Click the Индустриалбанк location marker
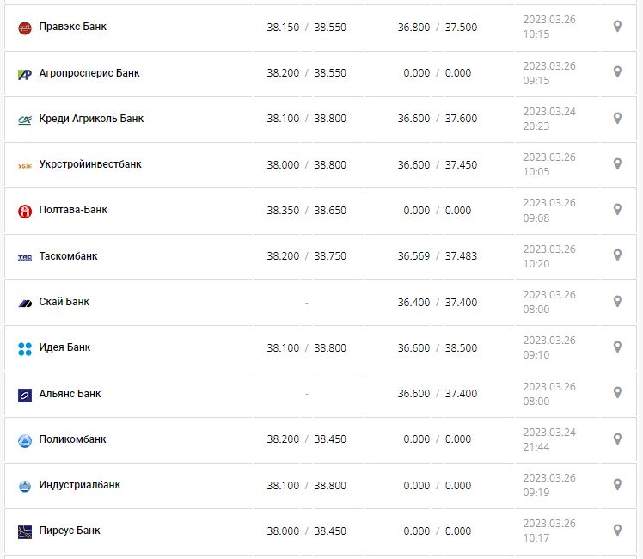 tap(617, 485)
